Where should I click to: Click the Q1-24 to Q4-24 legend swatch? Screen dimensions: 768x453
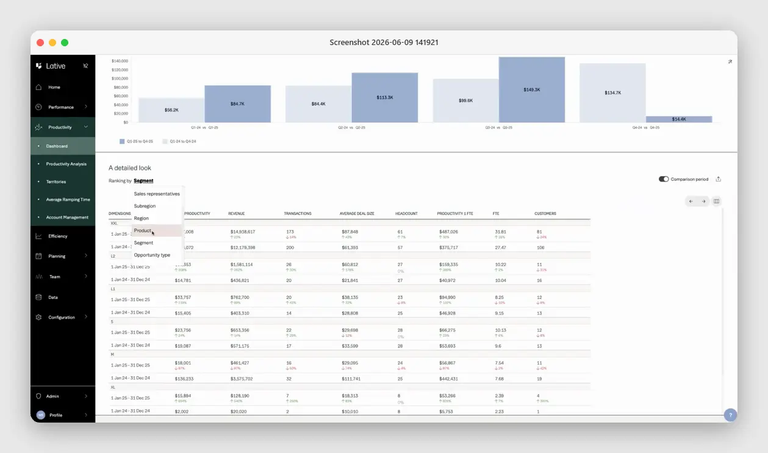pyautogui.click(x=165, y=141)
